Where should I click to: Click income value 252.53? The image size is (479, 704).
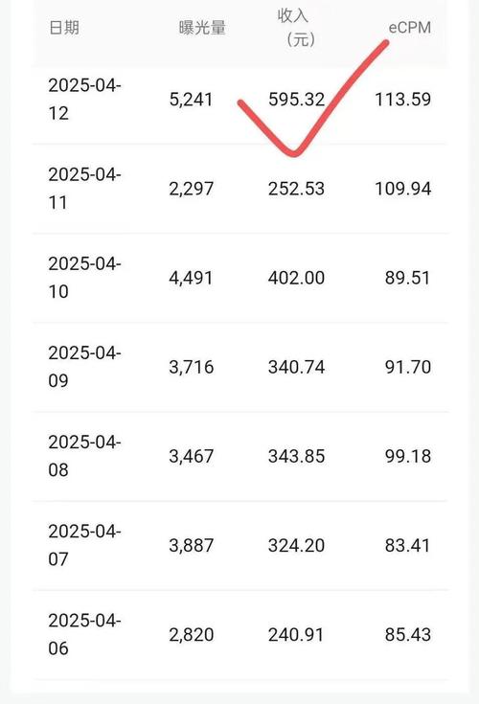click(296, 189)
